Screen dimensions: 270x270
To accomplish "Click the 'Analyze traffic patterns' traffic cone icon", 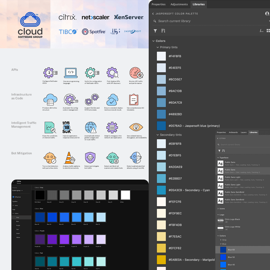I will 70,158.
